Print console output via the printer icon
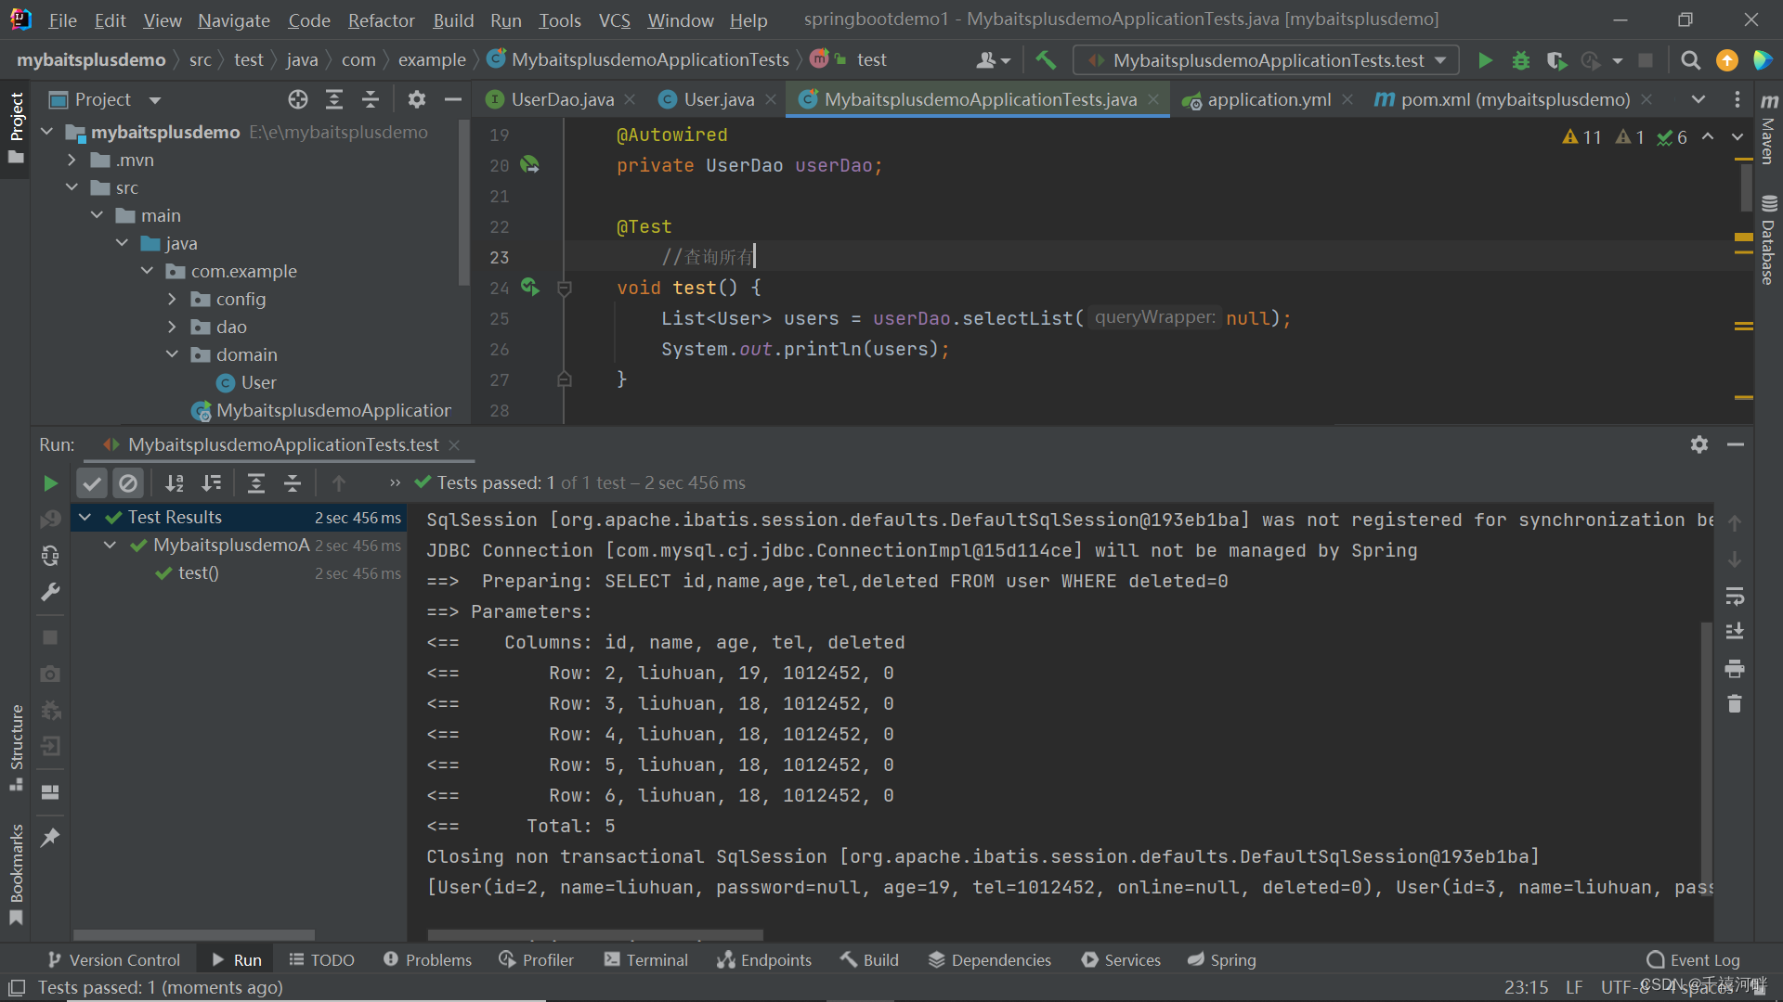This screenshot has height=1002, width=1783. point(1735,668)
